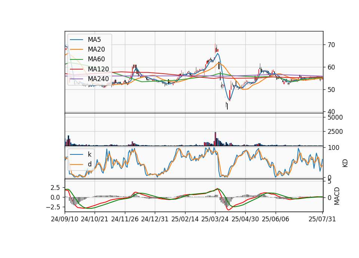The width and height of the screenshot is (359, 258).
Task: Click the 'k' legend label in KD panel
Action: tap(89, 154)
